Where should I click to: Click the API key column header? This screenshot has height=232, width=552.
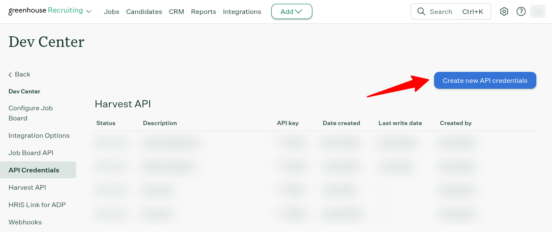click(288, 123)
